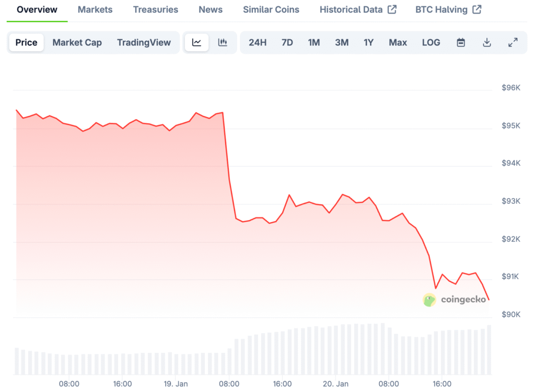Viewport: 535px width, 389px height.
Task: Download chart data icon
Action: 487,43
